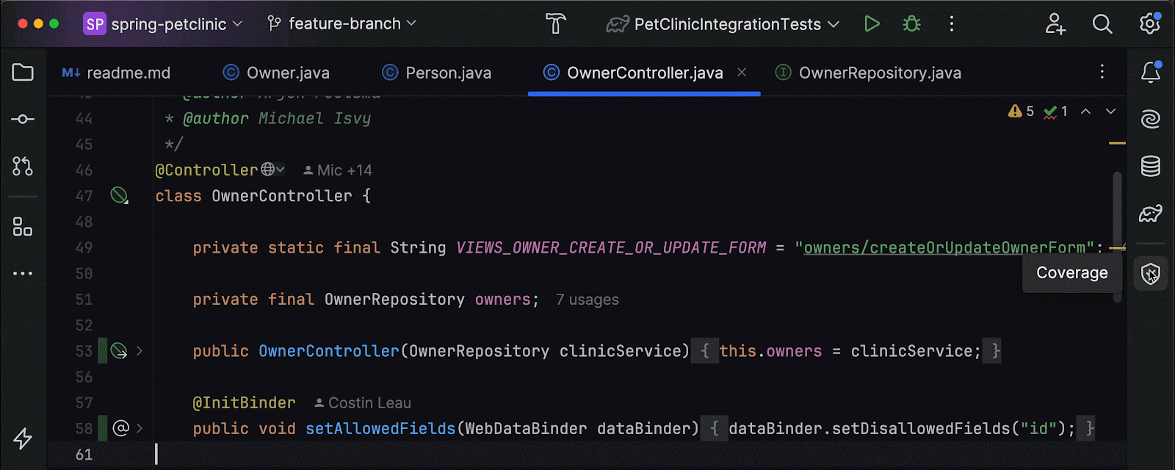Start debugging with the bug icon
Screen dimensions: 1175x470
point(911,24)
